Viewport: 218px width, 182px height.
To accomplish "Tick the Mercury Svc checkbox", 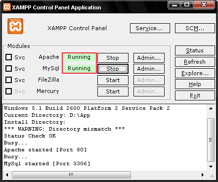I will click(x=9, y=91).
